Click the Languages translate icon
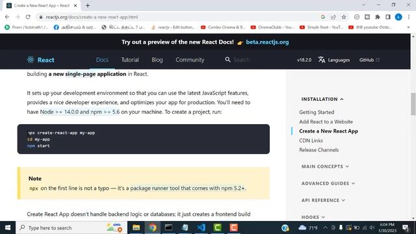 tap(322, 60)
